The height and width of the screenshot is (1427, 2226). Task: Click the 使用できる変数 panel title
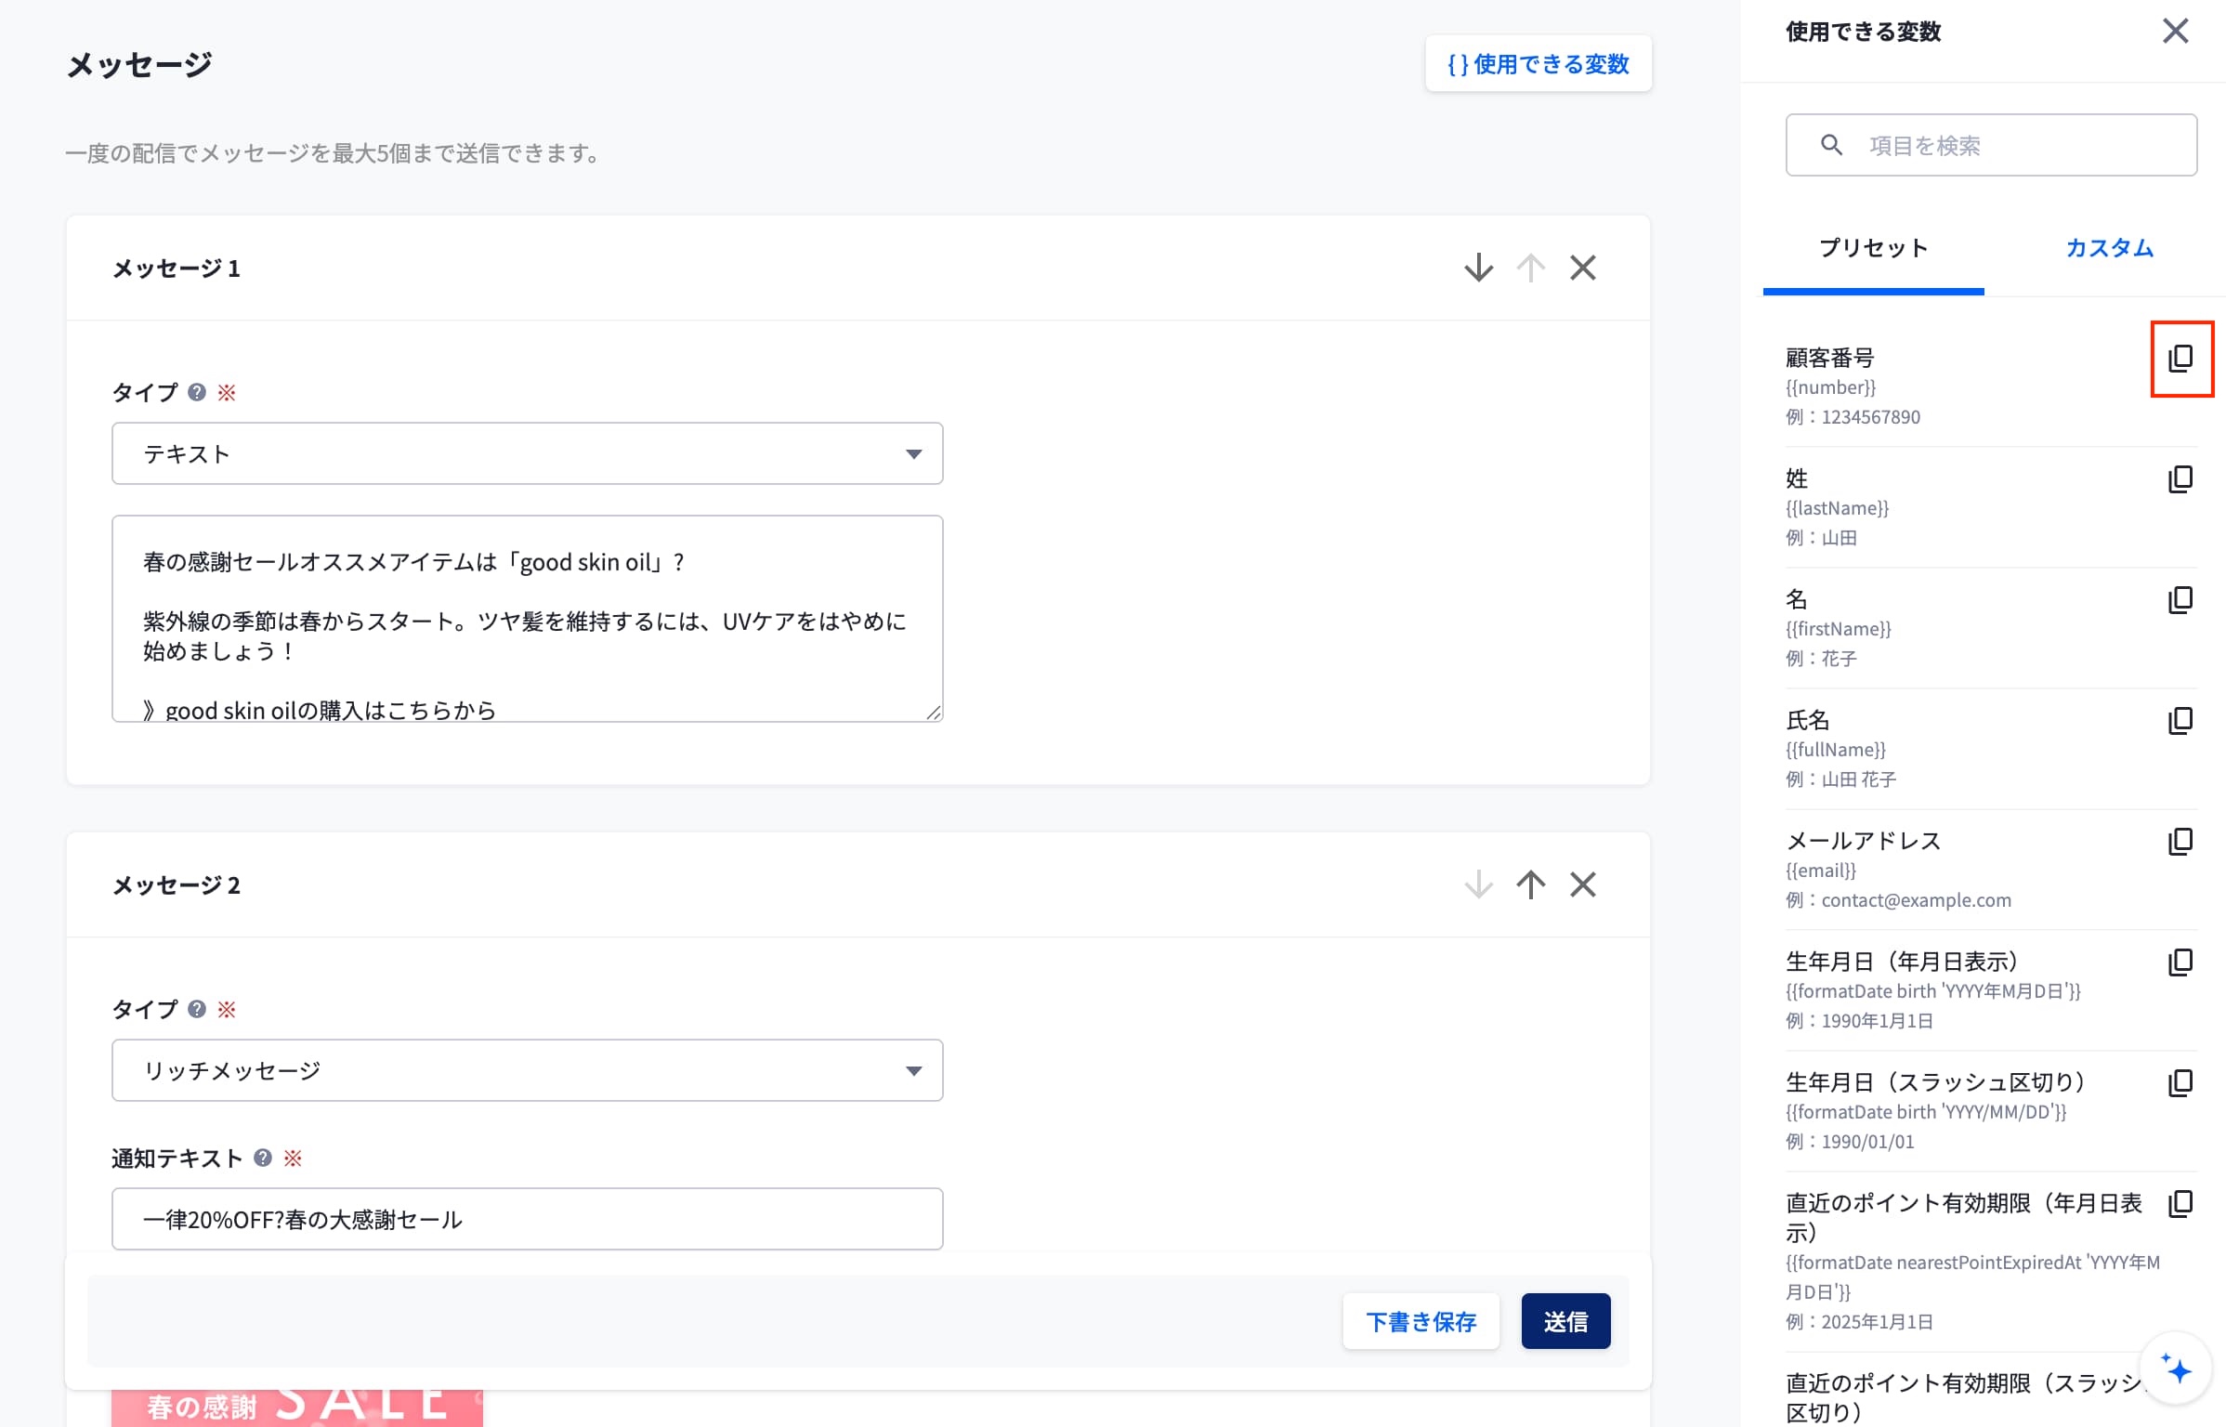click(x=1863, y=33)
